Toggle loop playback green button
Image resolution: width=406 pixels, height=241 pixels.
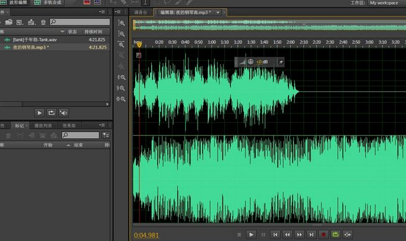(x=335, y=235)
